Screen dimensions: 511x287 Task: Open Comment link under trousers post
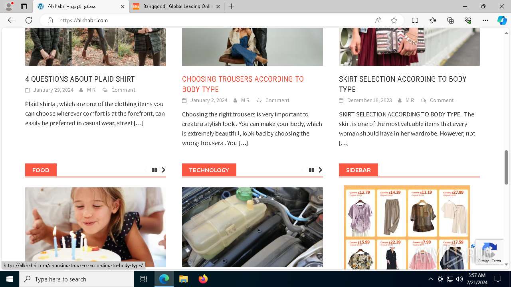[277, 100]
